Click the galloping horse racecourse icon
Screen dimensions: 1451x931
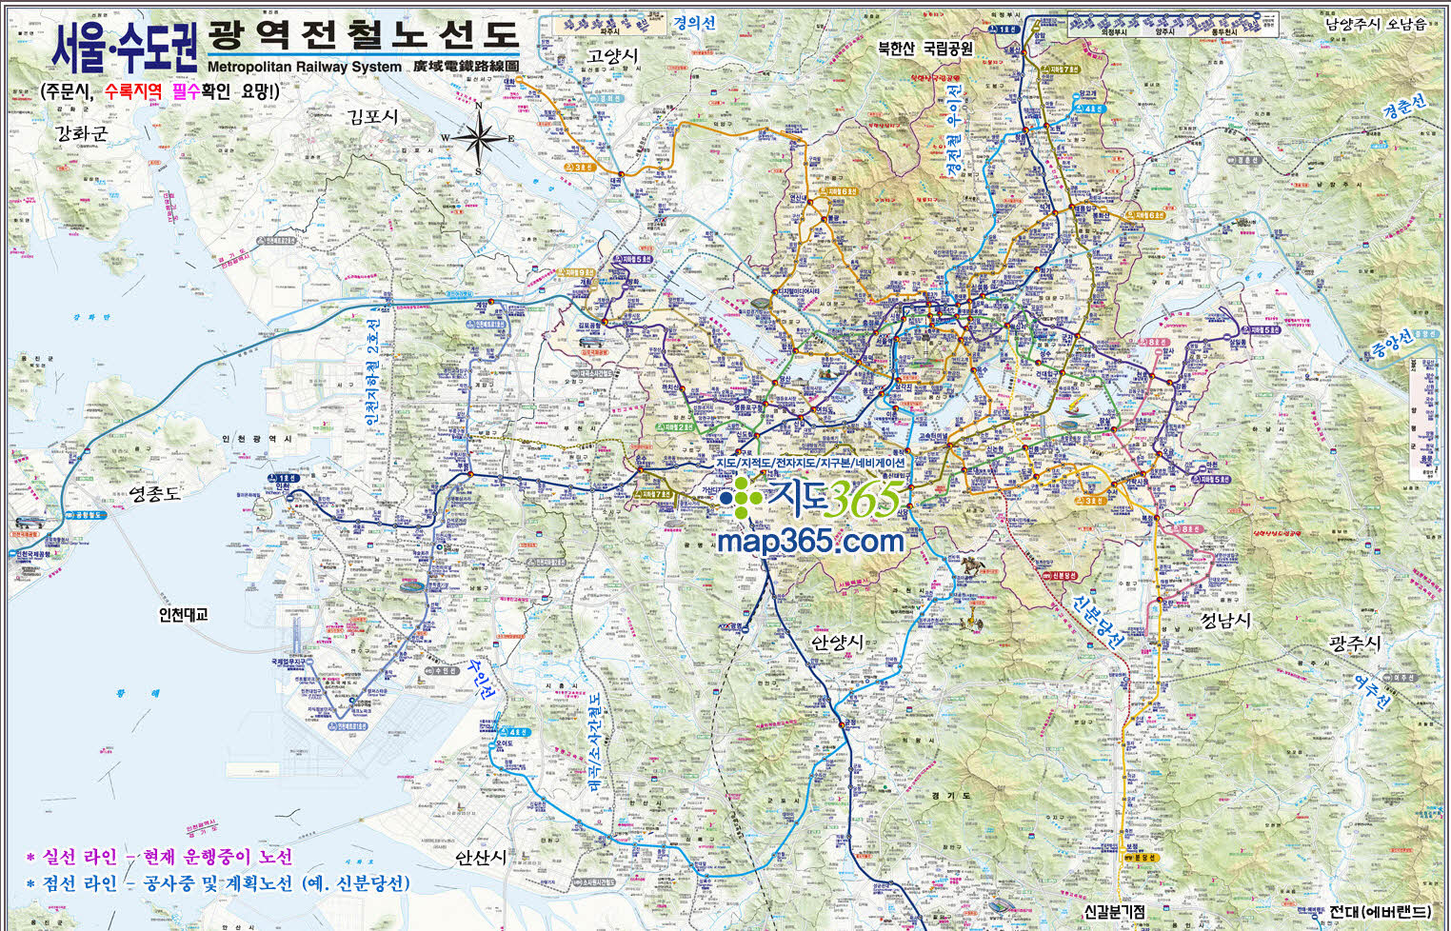(x=971, y=565)
